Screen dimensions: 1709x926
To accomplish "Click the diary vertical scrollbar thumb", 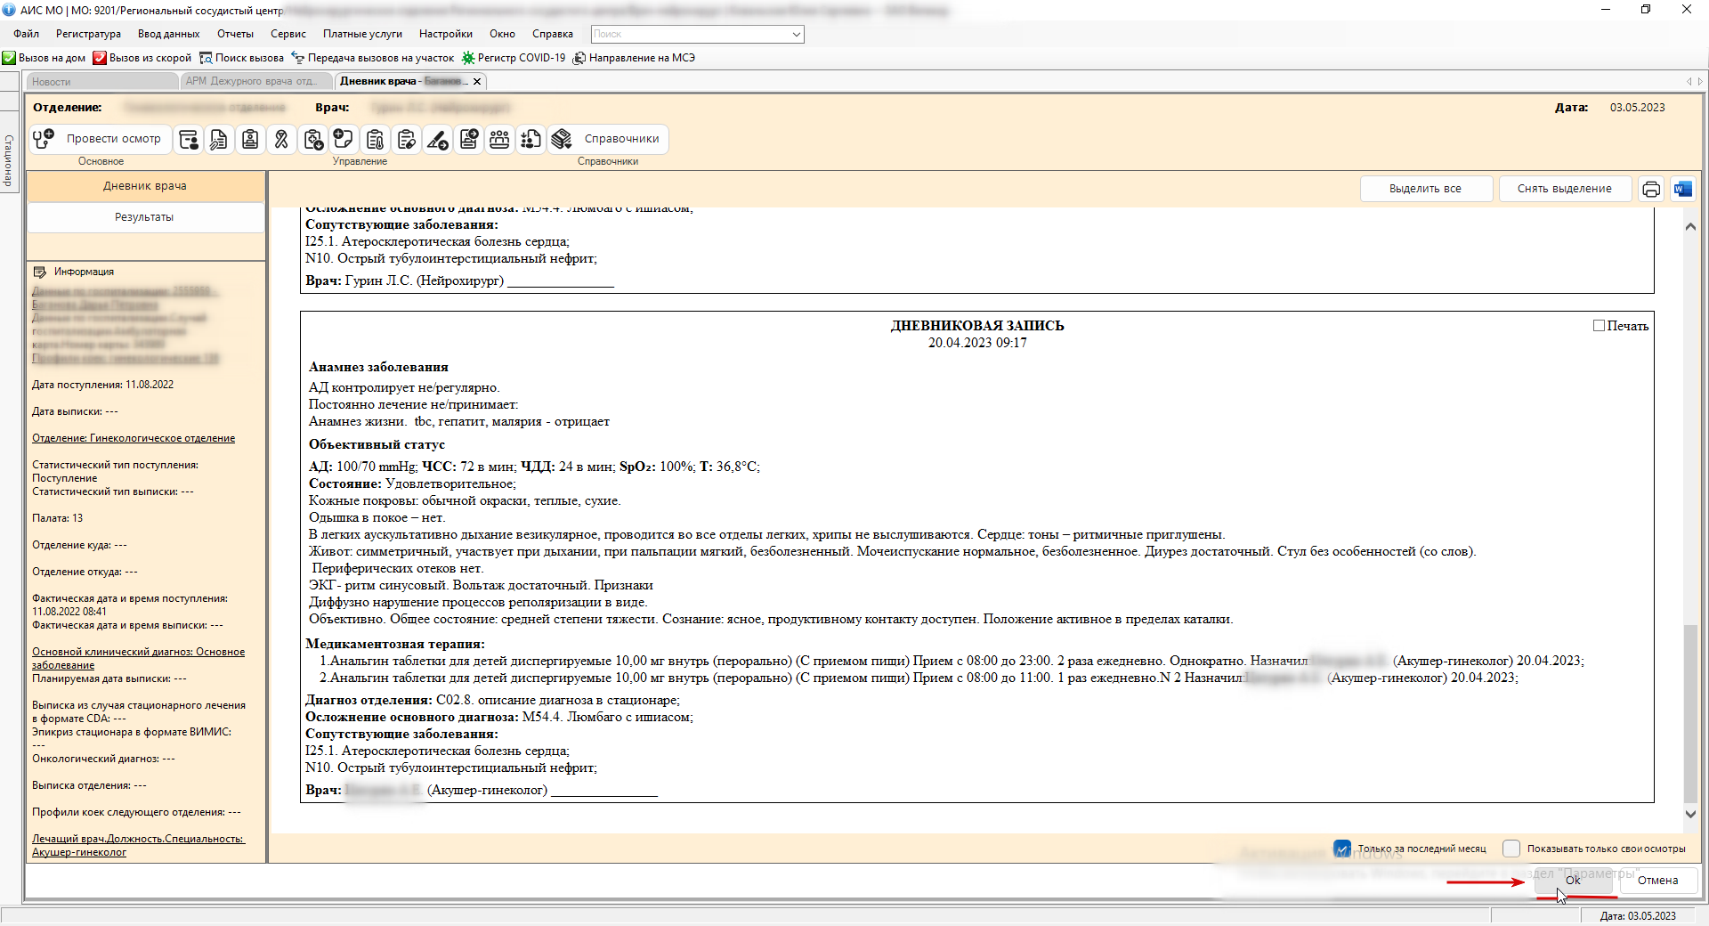I will click(1690, 713).
